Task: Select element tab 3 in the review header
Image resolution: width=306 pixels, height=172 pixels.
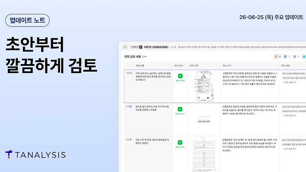Action: coord(296,56)
